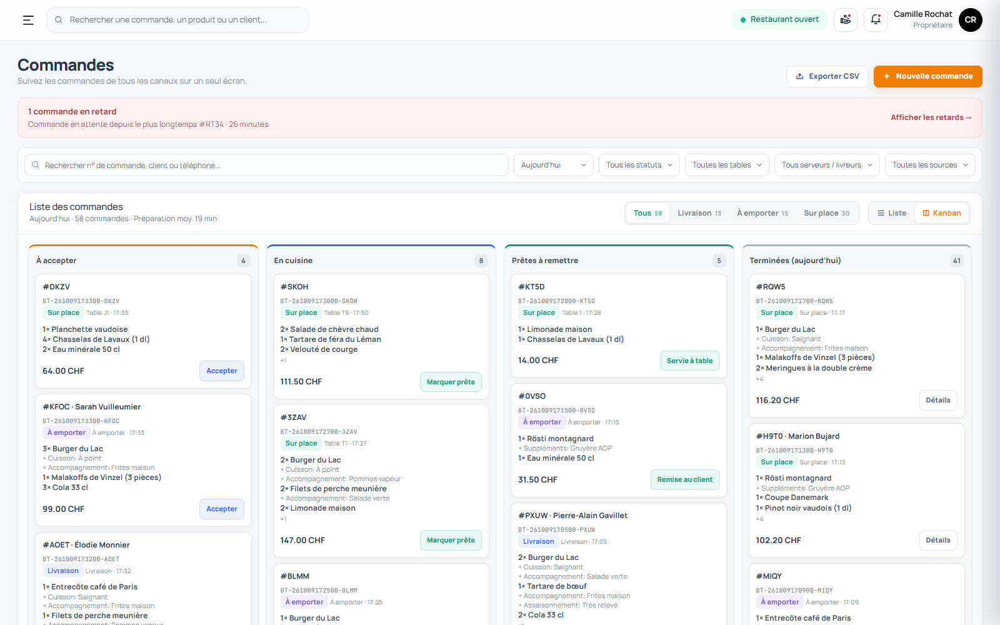Open the Toutes les tables dropdown
The width and height of the screenshot is (1000, 625).
pyautogui.click(x=727, y=165)
